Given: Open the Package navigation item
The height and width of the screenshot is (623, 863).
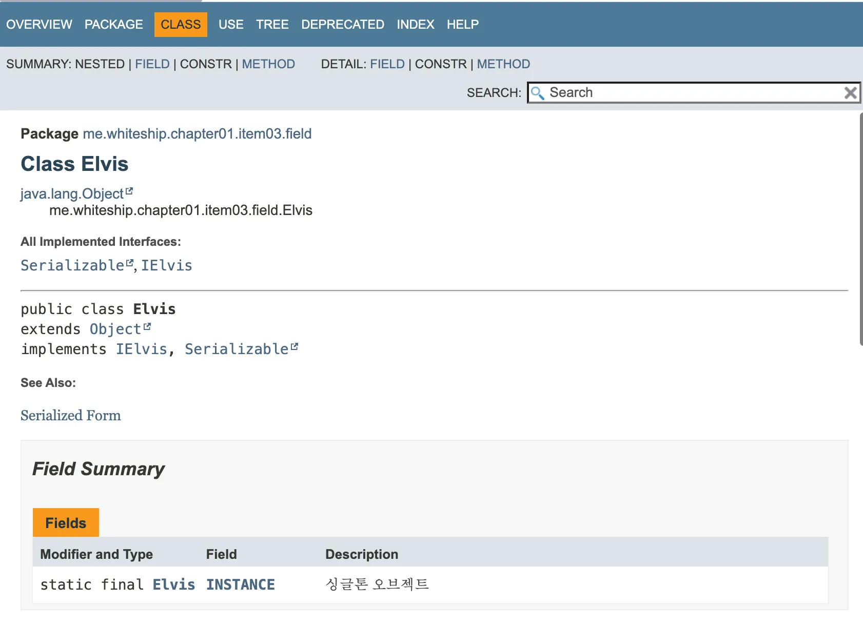Looking at the screenshot, I should click(x=114, y=25).
